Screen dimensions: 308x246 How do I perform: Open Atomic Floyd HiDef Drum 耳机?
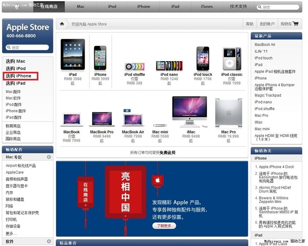275,189
